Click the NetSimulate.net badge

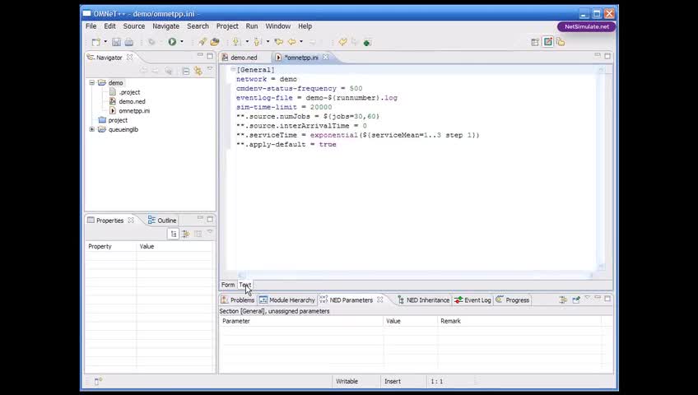click(x=587, y=26)
